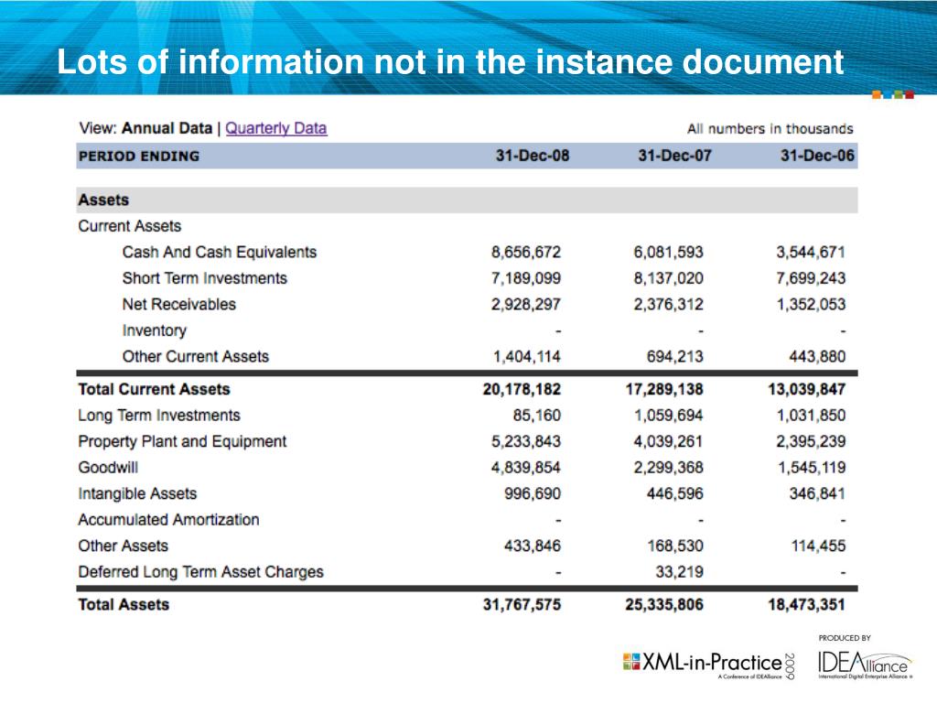Open the Quarterly Data view link

point(275,128)
